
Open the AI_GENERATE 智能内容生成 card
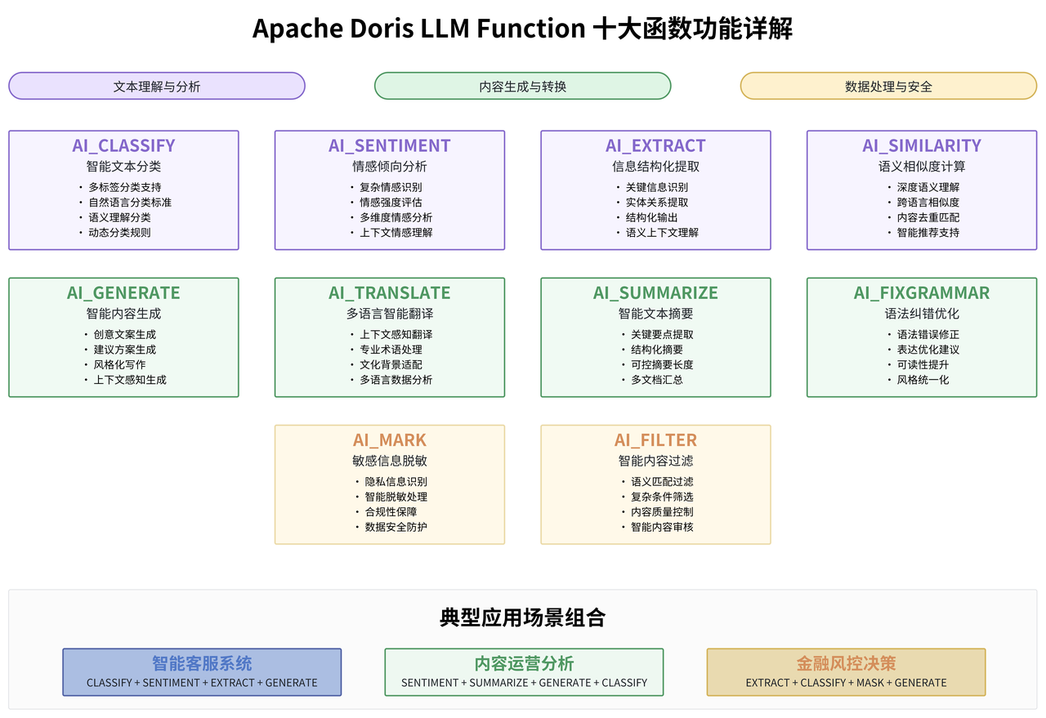coord(123,337)
